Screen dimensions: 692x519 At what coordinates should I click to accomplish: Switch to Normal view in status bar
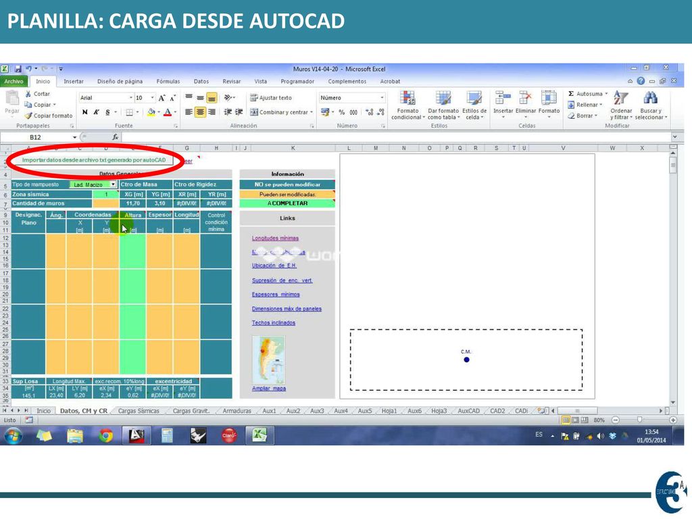click(x=566, y=420)
